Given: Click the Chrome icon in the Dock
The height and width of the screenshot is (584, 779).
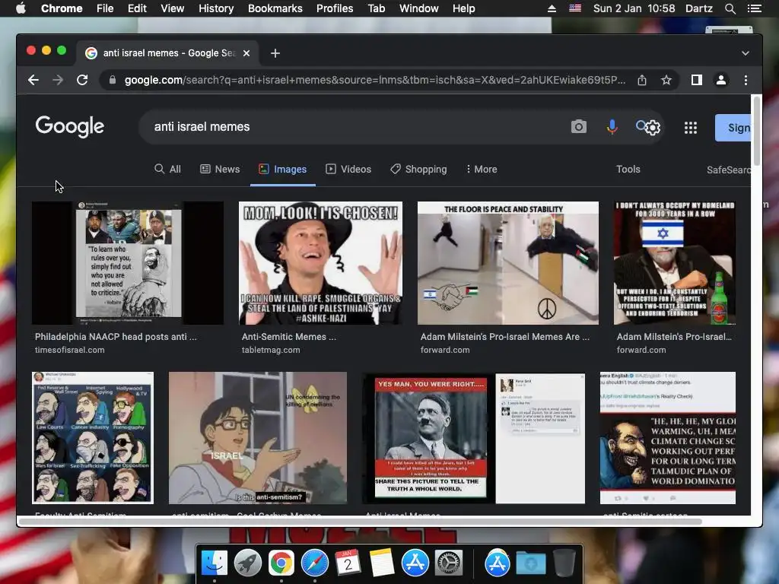Looking at the screenshot, I should (x=281, y=563).
